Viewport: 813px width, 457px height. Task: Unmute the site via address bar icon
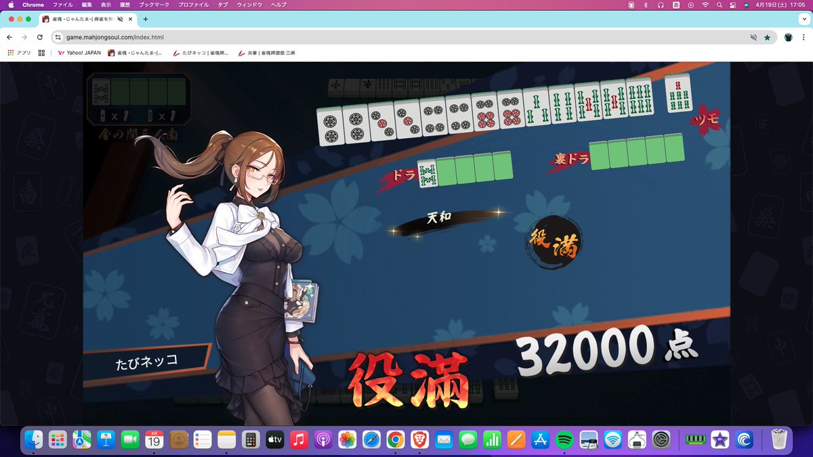pyautogui.click(x=753, y=37)
